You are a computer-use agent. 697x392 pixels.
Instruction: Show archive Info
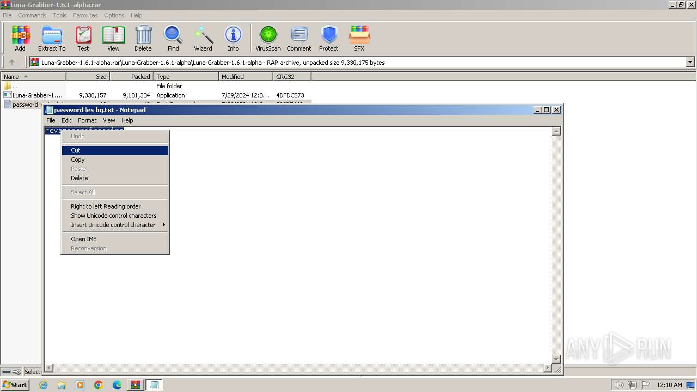[x=233, y=39]
